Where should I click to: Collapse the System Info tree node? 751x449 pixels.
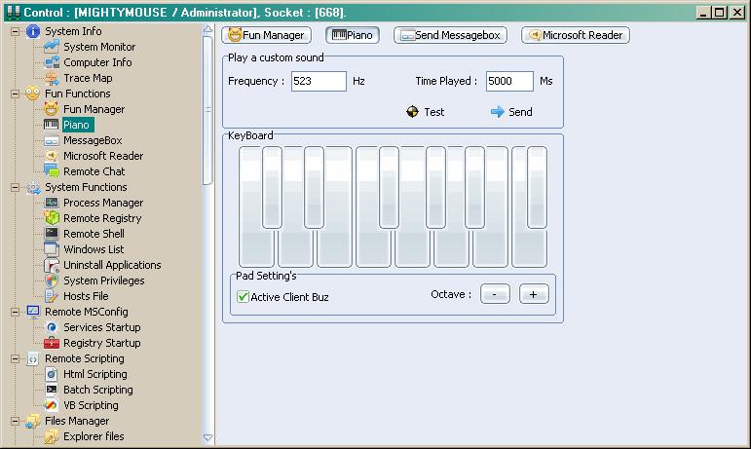point(15,31)
